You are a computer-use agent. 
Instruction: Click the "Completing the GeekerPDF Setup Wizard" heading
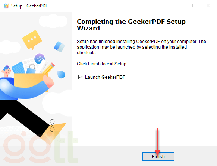coord(131,25)
